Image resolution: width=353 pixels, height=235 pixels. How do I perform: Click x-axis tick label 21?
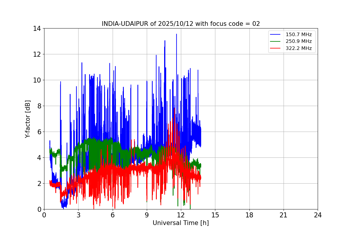pyautogui.click(x=284, y=215)
